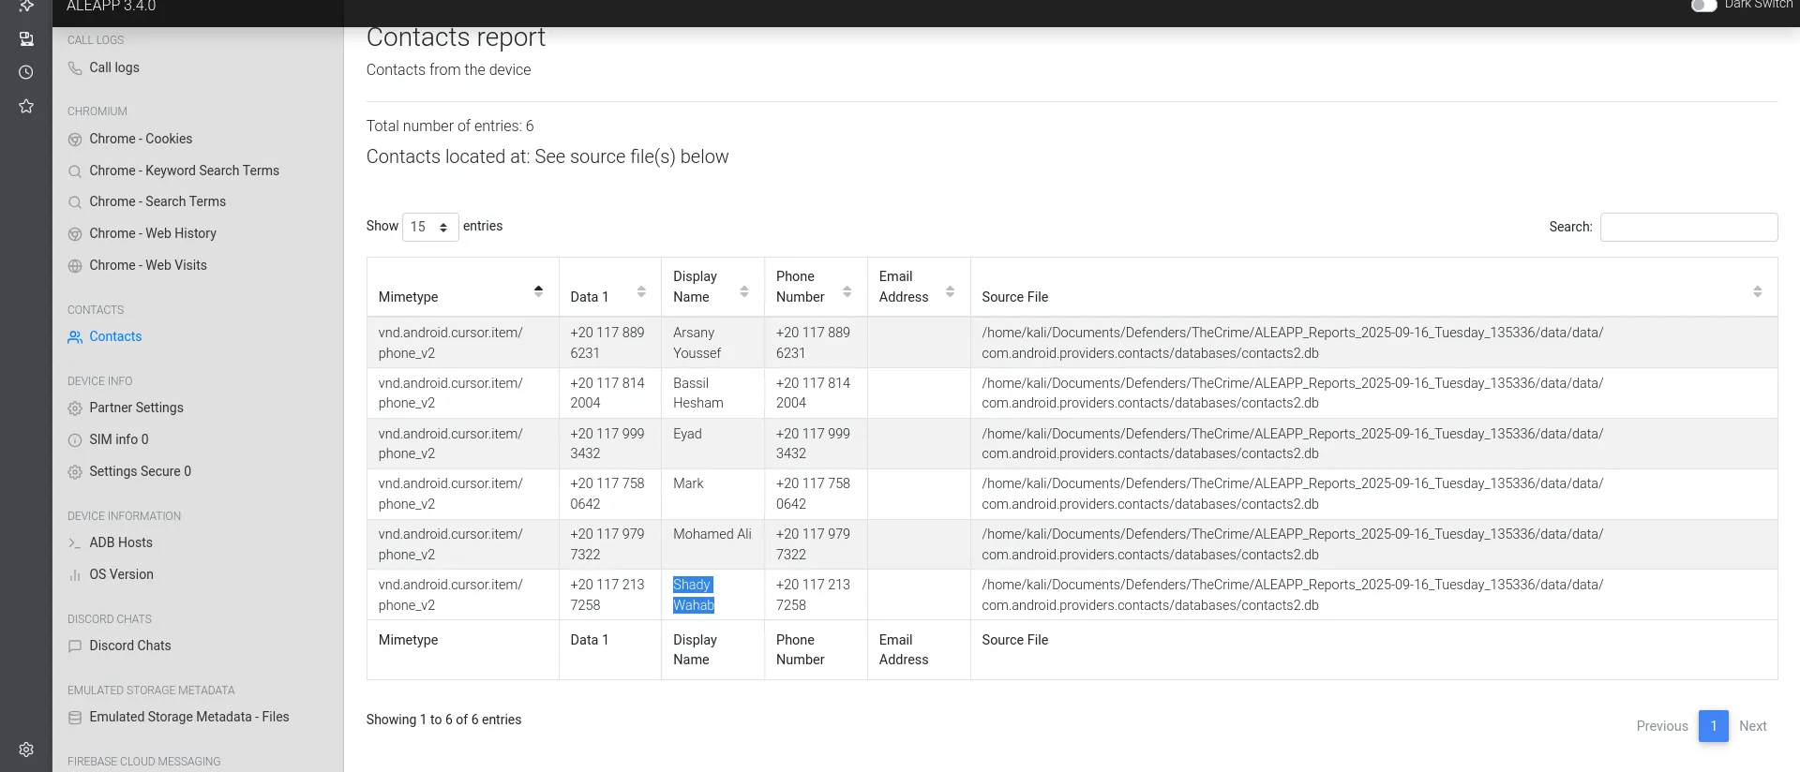The width and height of the screenshot is (1800, 772).
Task: Click the Arsany Youssef display name cell
Action: tap(712, 343)
